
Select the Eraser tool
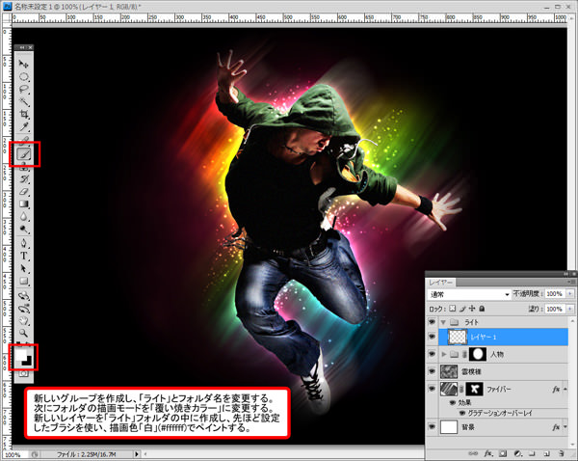(x=25, y=191)
